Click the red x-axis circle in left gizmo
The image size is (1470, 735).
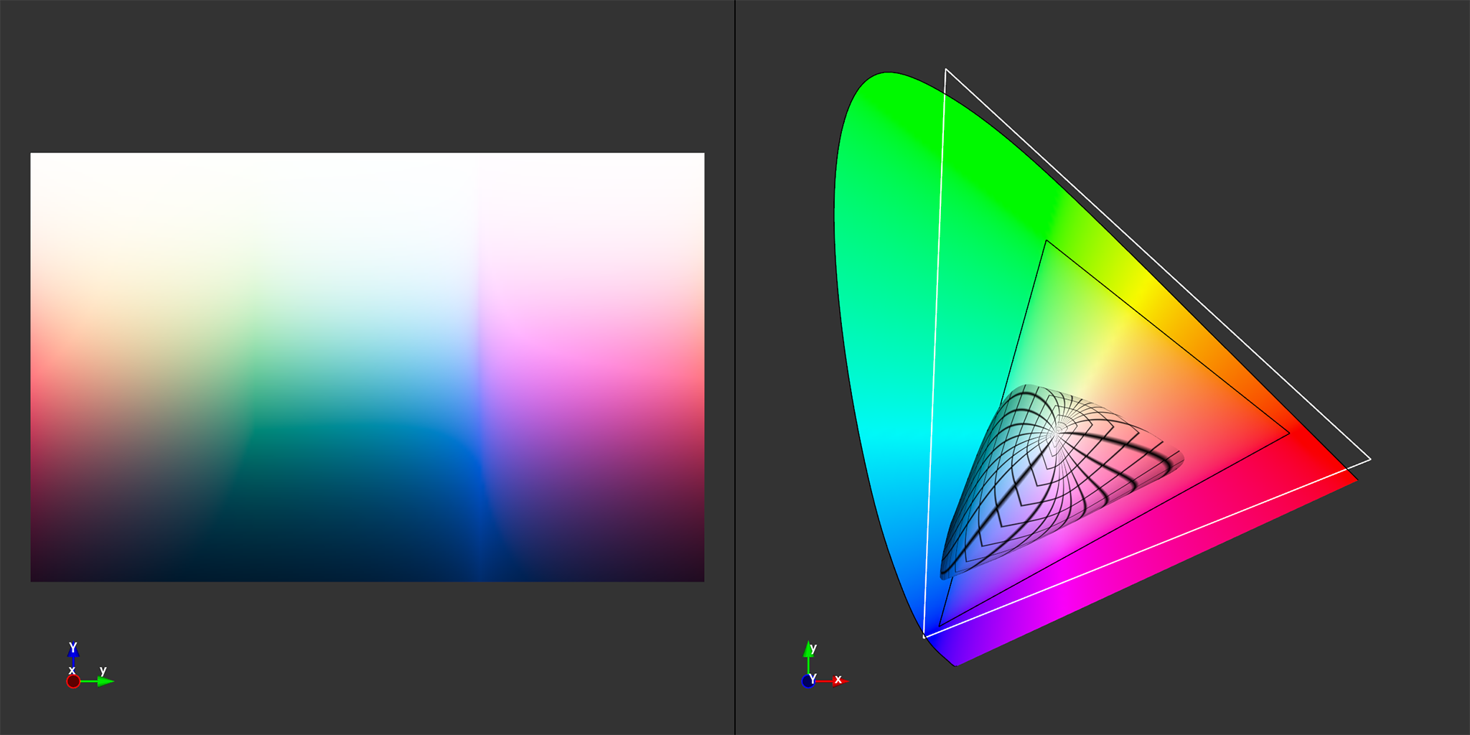73,681
